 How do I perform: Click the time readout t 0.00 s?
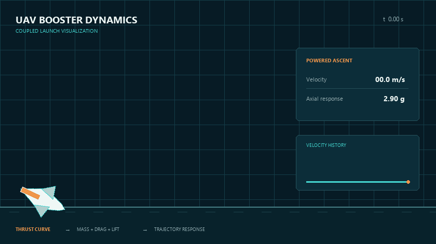(393, 19)
